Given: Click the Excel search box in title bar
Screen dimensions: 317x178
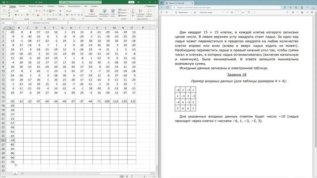Looking at the screenshot, I should coord(80,2).
